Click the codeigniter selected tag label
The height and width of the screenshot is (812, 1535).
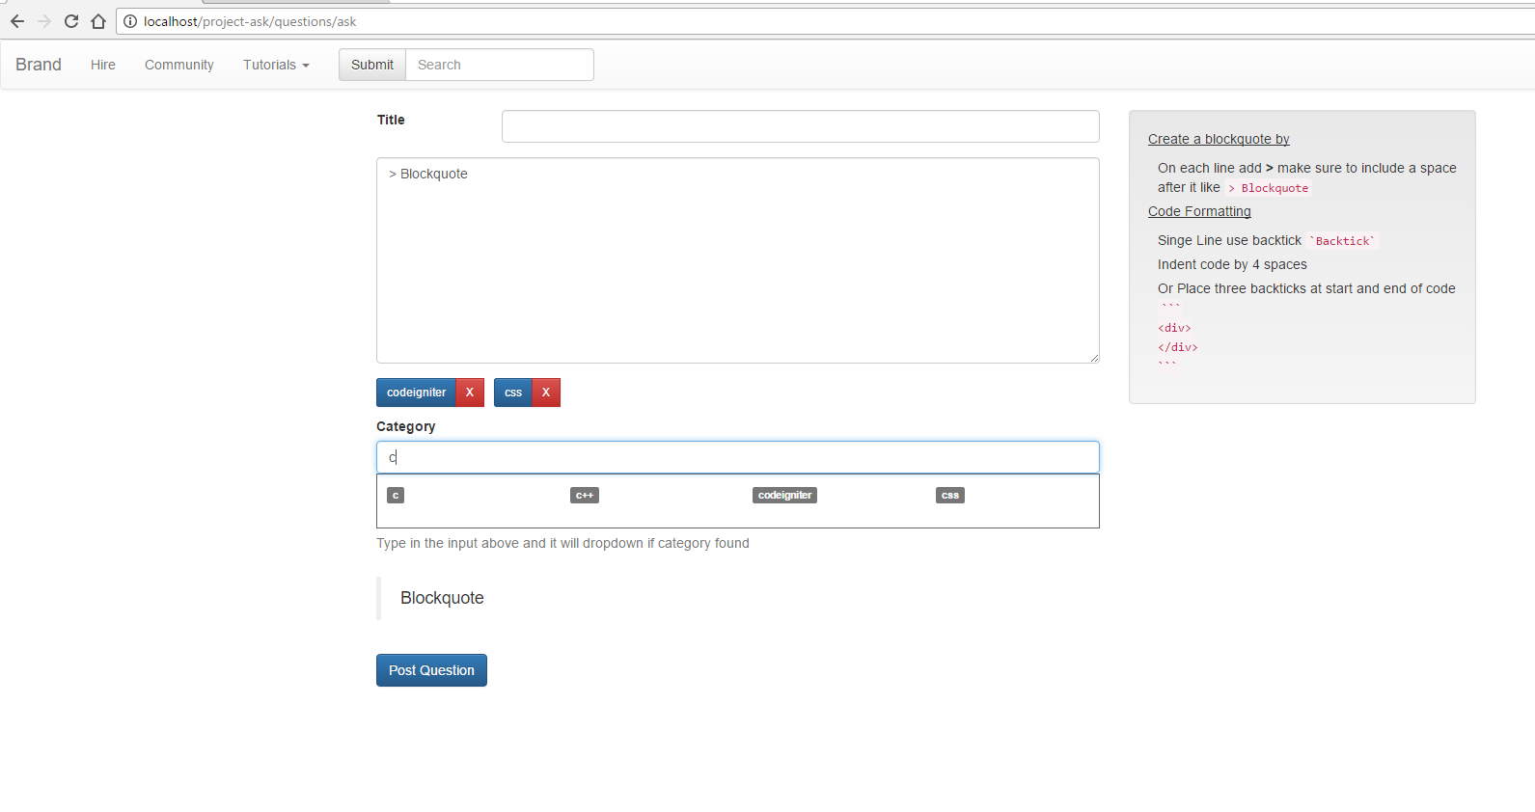click(416, 392)
